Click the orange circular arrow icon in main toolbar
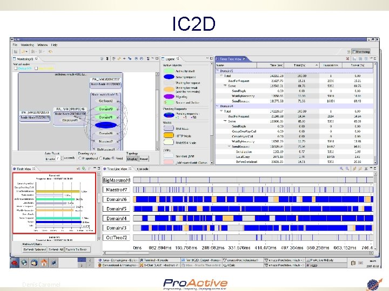Image resolution: width=389 pixels, height=291 pixels. click(50, 52)
